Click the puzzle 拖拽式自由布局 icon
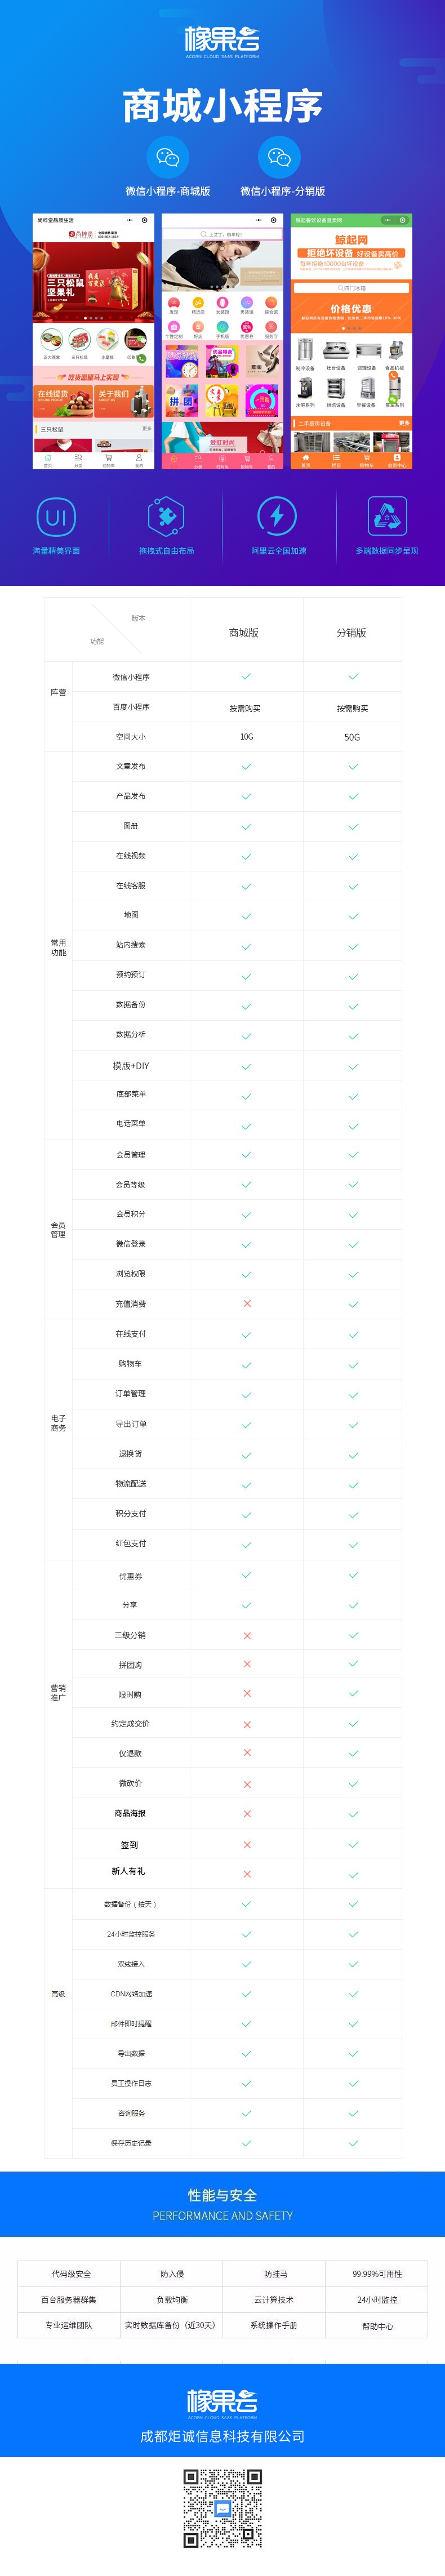The image size is (445, 2576). [166, 517]
